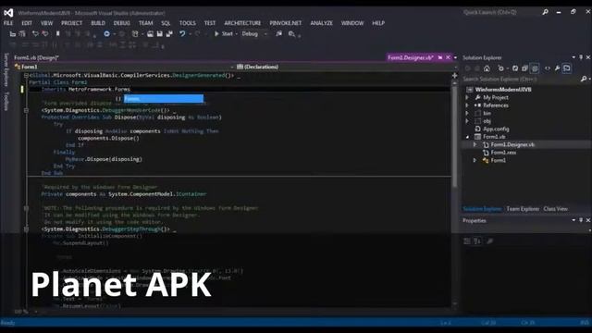The image size is (592, 333).
Task: Click the Redo toolbar icon
Action: 197,34
